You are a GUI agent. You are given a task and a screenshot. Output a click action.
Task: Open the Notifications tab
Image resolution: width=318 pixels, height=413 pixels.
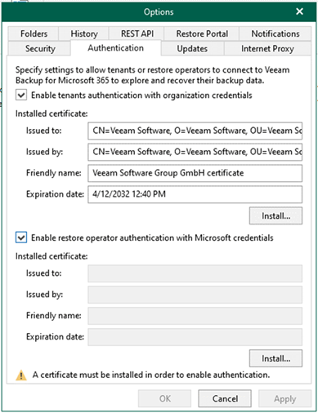tap(275, 33)
